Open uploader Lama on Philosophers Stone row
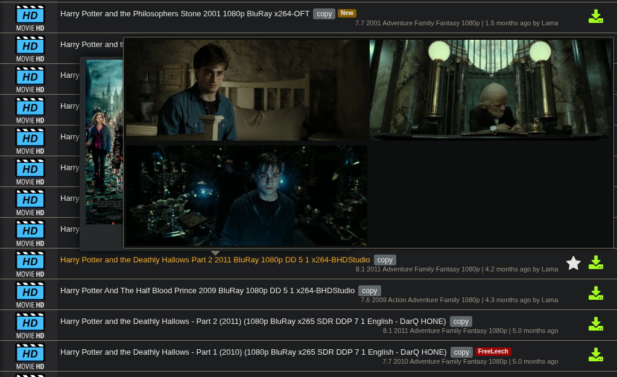The width and height of the screenshot is (617, 377). (549, 23)
